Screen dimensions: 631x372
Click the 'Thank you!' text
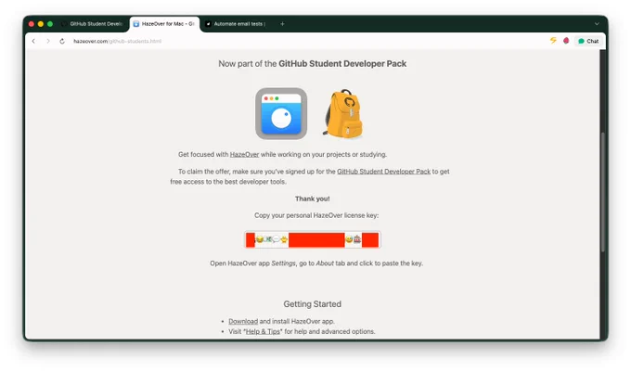pyautogui.click(x=313, y=199)
